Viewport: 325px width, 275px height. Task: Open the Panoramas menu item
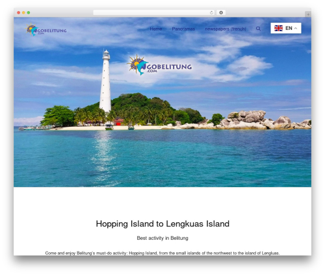(x=183, y=29)
